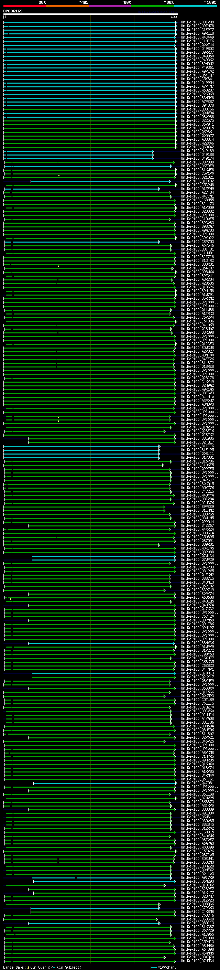Select label UniRef100_A5B2U7
Image resolution: width=220 pixels, height=970 pixels.
coord(197,90)
